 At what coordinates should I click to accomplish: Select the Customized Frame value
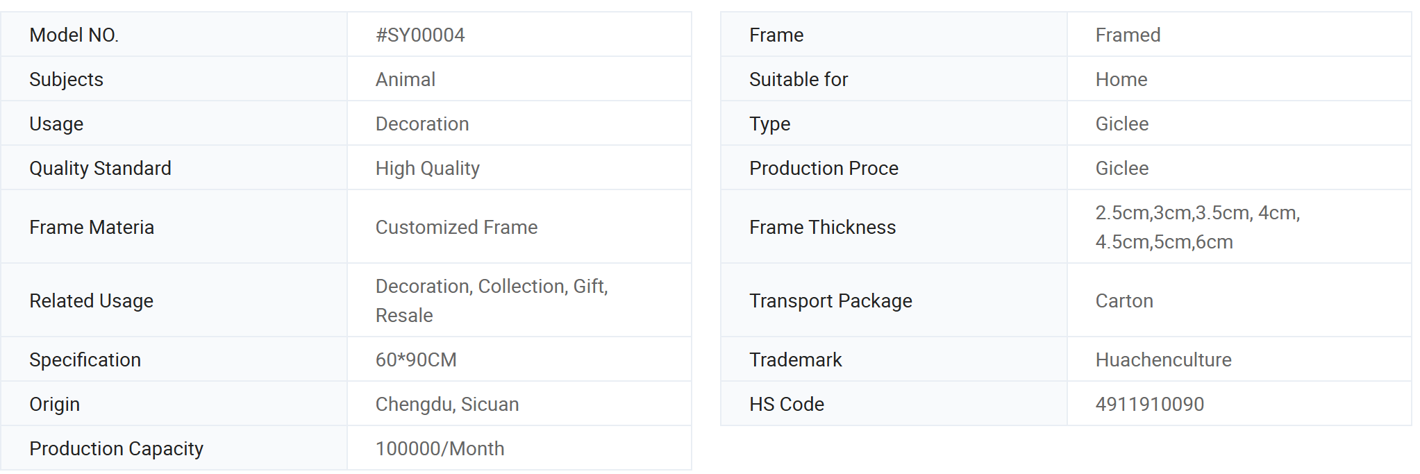coord(456,227)
